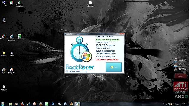Click the volume speaker tray icon
Image resolution: width=189 pixels, height=106 pixels.
178,104
